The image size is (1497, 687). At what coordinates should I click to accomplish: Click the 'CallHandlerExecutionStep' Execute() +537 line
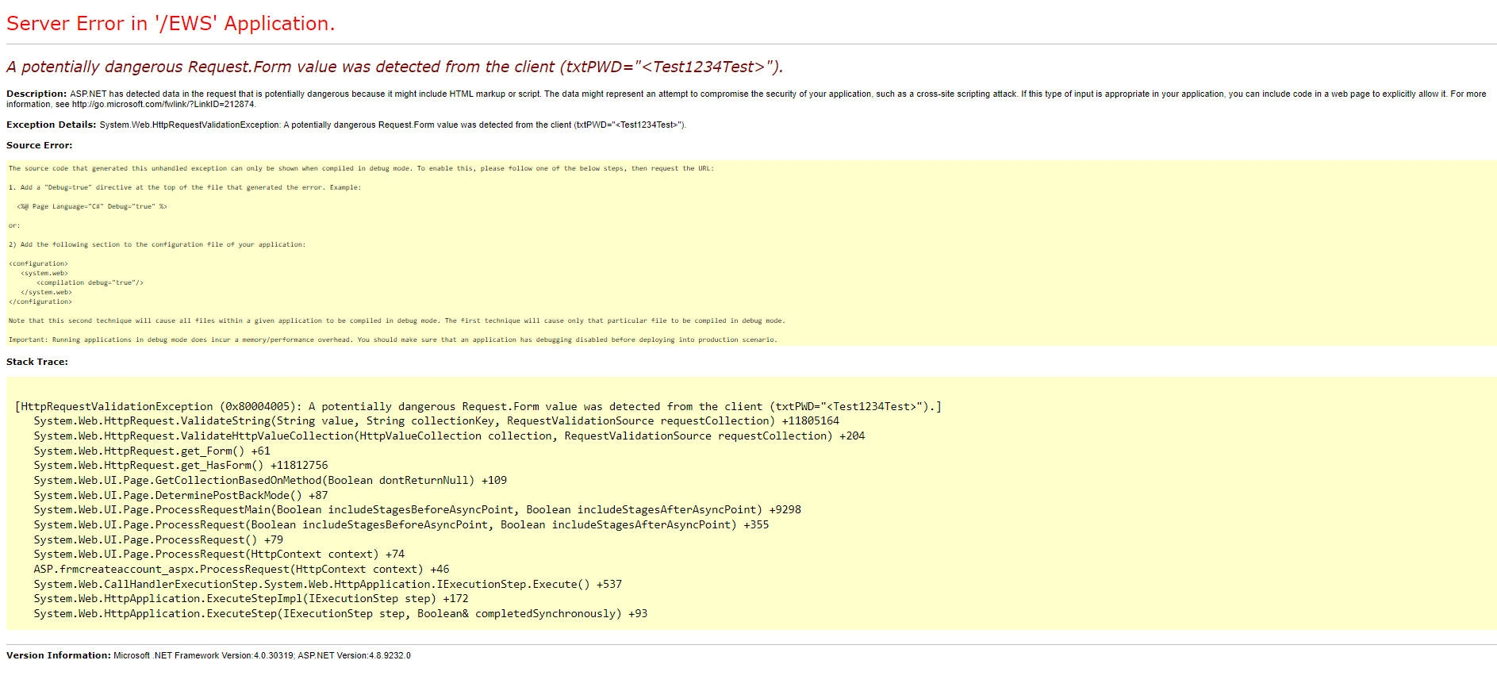click(328, 584)
